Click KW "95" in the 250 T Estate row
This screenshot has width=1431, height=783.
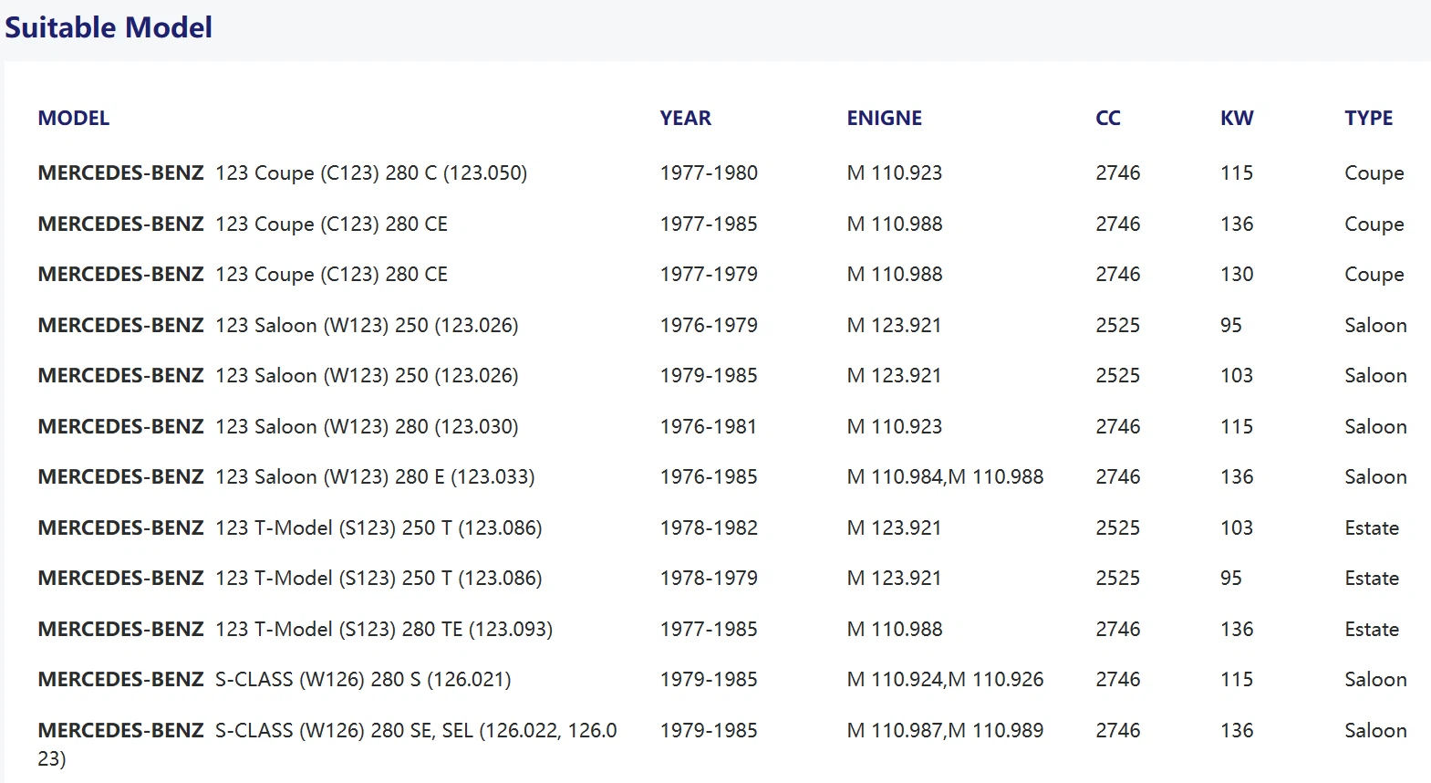1231,578
